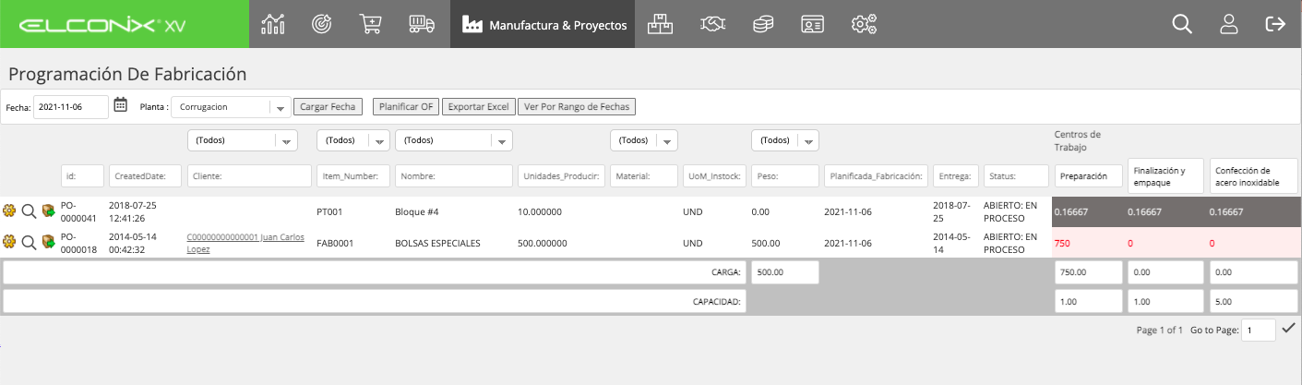The height and width of the screenshot is (385, 1302).
Task: Click the logout icon
Action: coord(1275,24)
